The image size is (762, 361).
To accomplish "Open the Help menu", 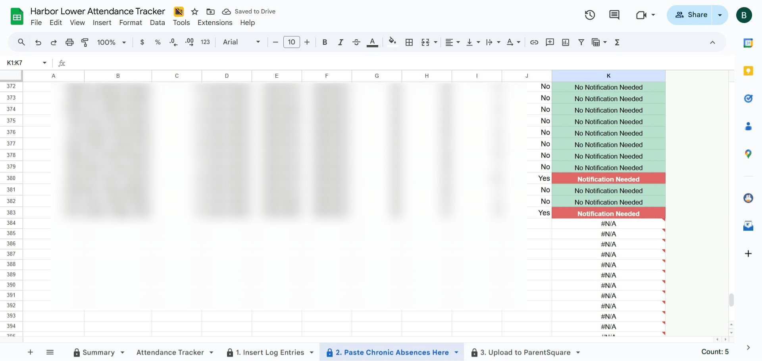I will [247, 23].
